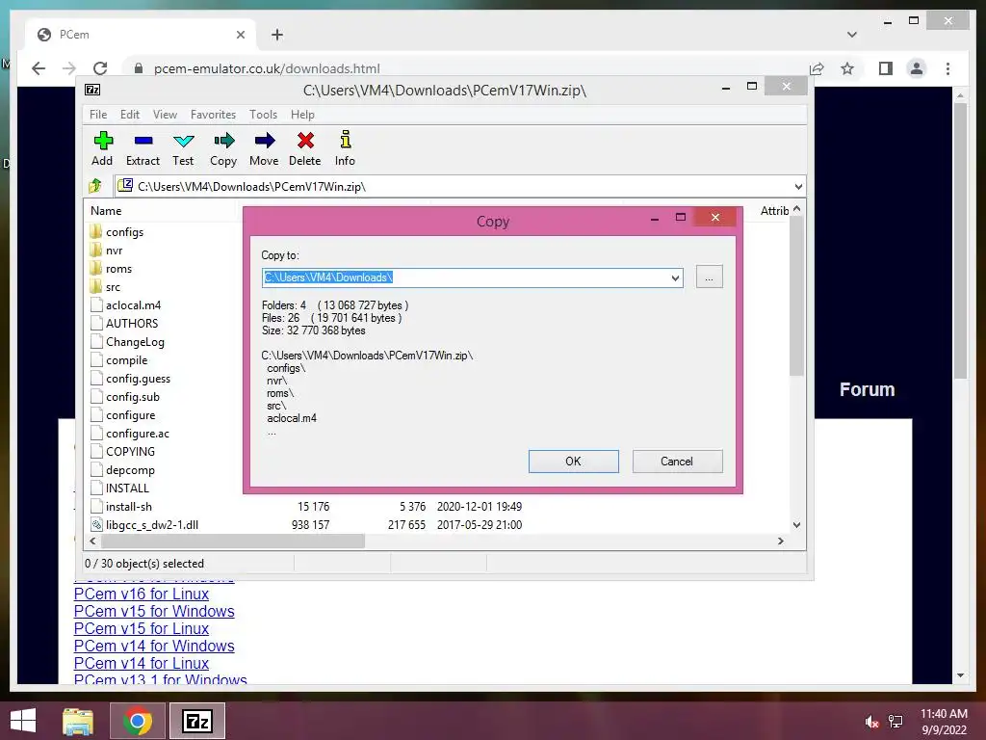
Task: Select the ChangeLog file
Action: 128,342
